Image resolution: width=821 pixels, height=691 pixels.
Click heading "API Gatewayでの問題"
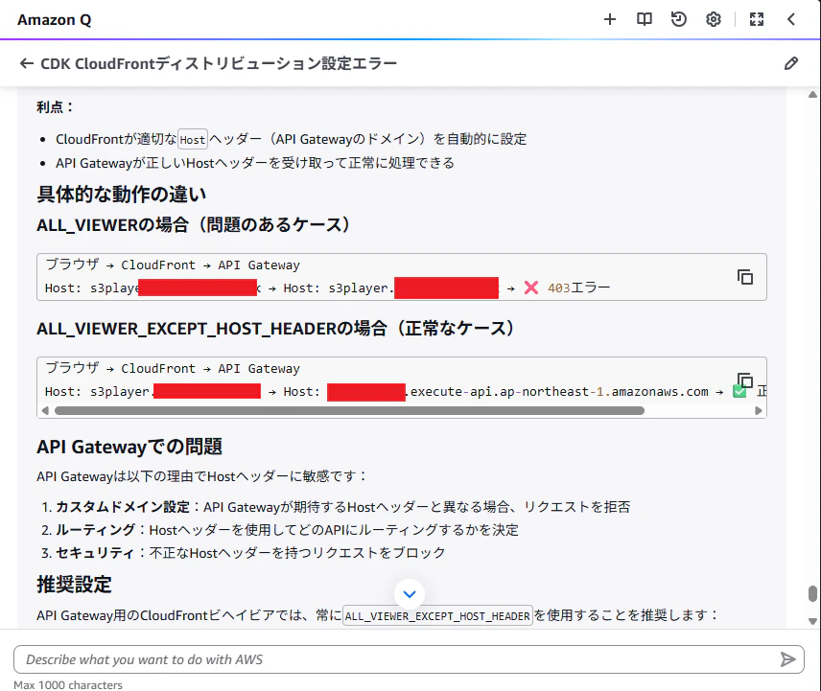pyautogui.click(x=129, y=448)
